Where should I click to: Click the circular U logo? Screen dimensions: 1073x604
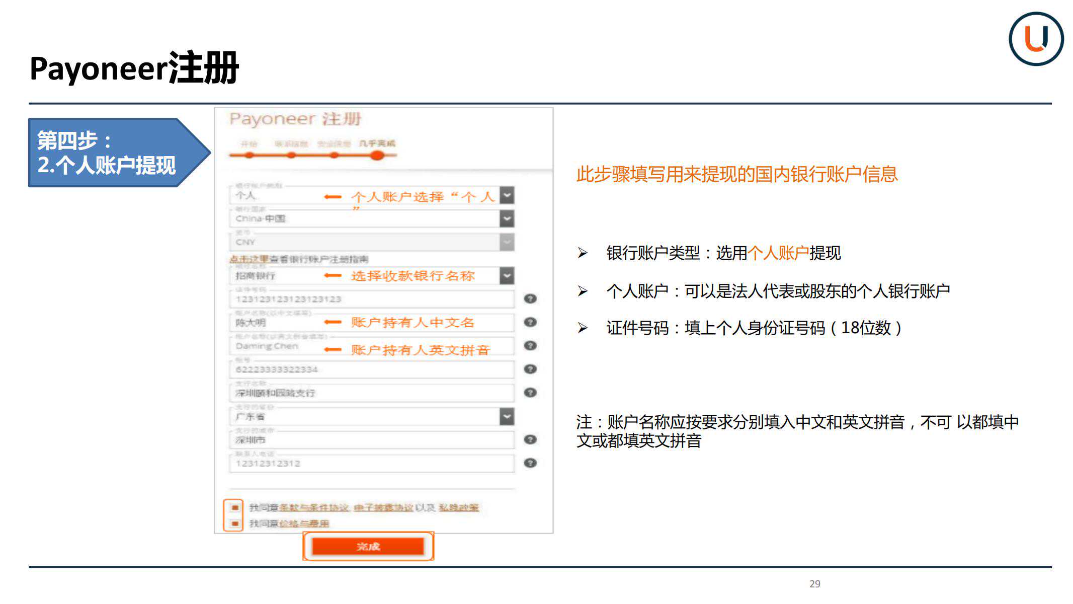tap(1036, 39)
